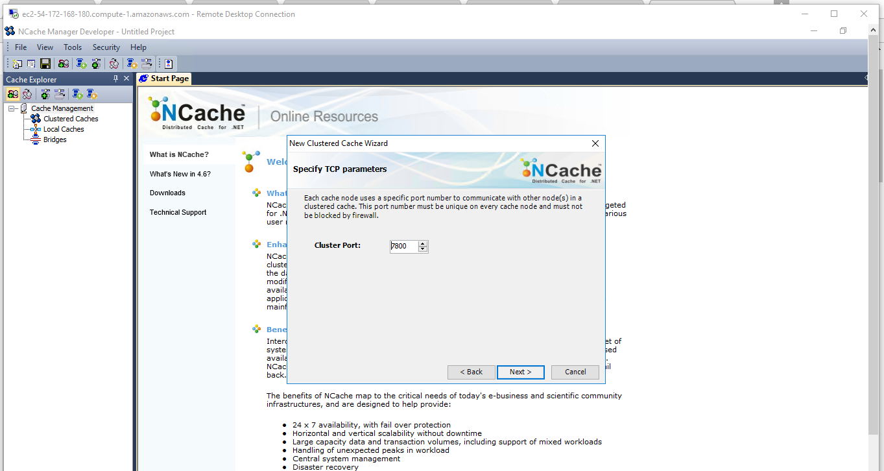This screenshot has width=884, height=471.
Task: Click the Open Project toolbar icon
Action: [x=30, y=63]
